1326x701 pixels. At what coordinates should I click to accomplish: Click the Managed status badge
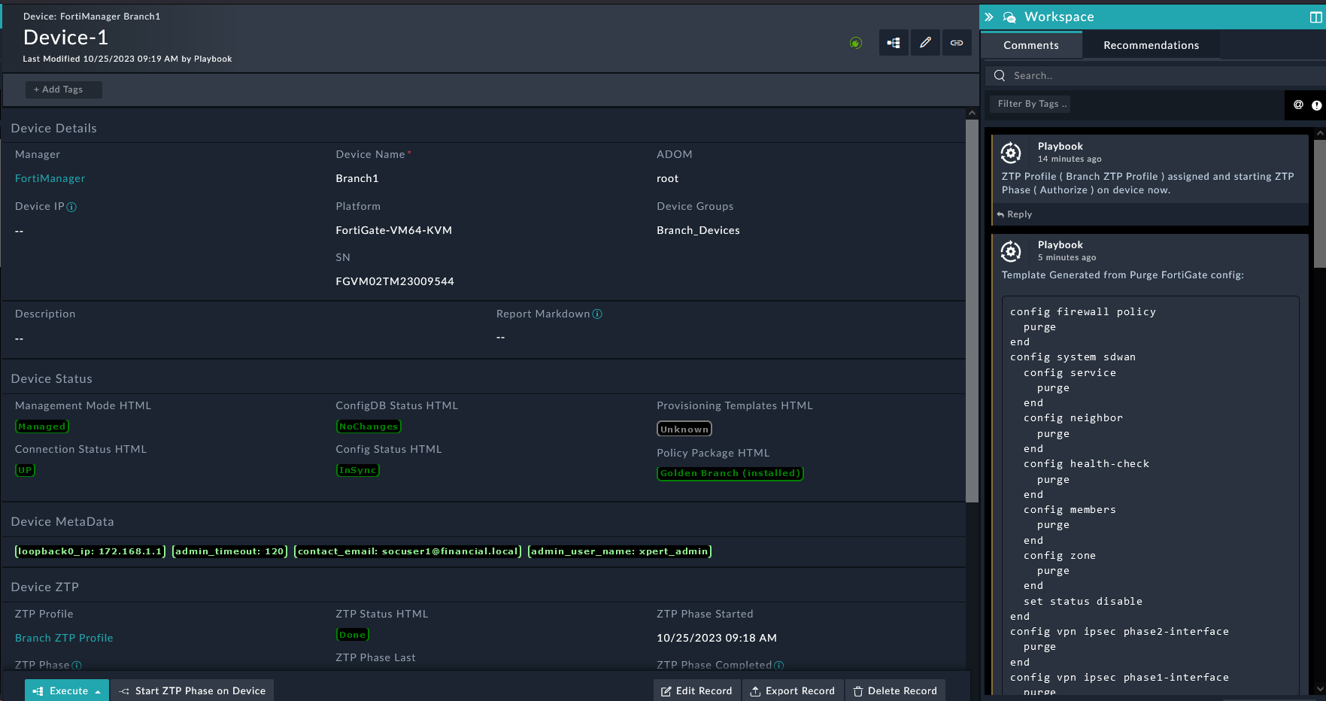click(x=42, y=426)
